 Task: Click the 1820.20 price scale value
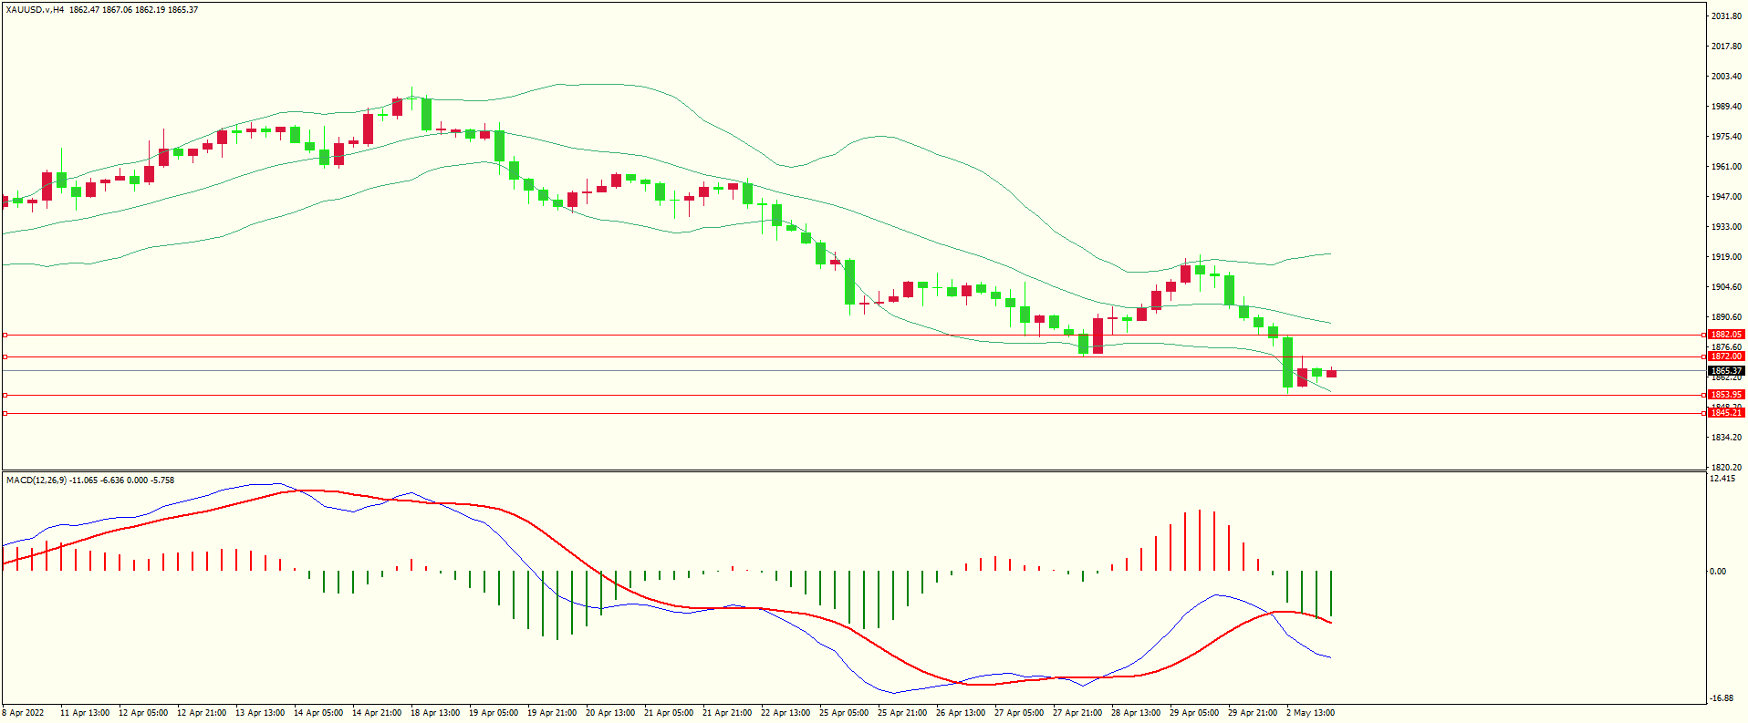(x=1726, y=467)
